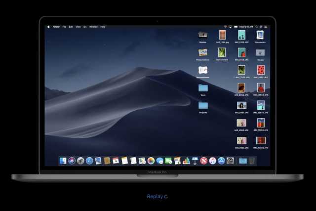316x211 pixels.
Task: Open Maps in the Dock
Action: pyautogui.click(x=142, y=161)
